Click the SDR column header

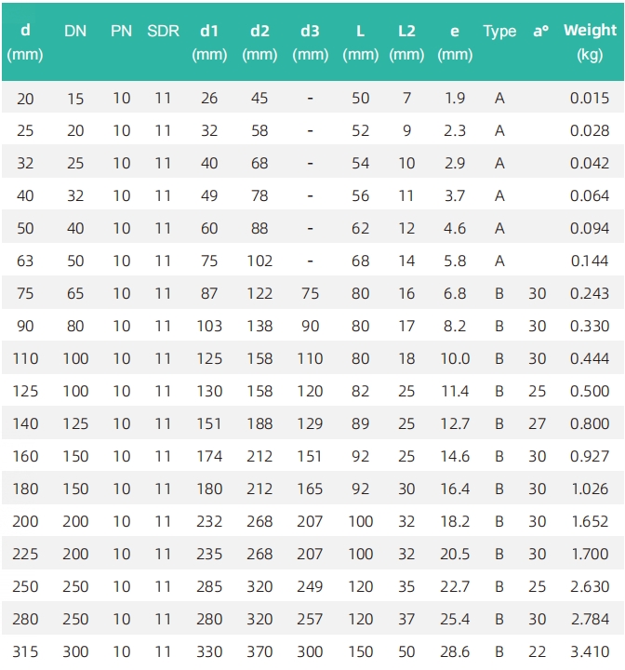[163, 32]
